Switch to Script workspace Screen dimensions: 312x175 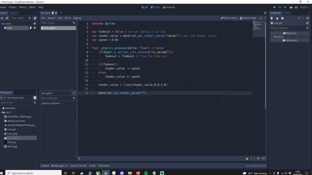pyautogui.click(x=155, y=7)
